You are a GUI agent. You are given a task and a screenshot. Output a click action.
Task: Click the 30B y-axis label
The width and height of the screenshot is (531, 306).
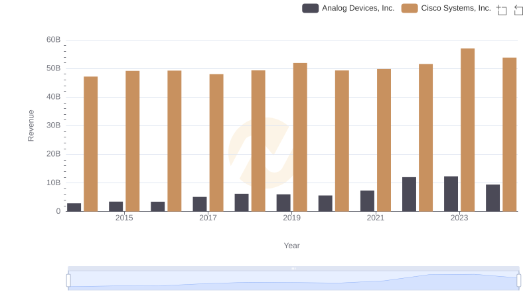(54, 125)
